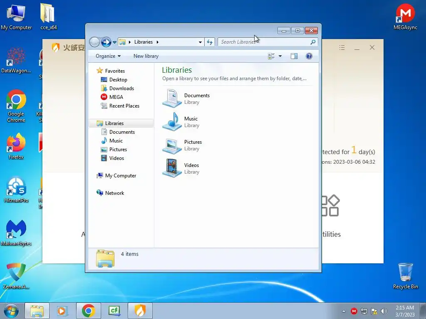
Task: Select Documents in navigation tree
Action: [118, 132]
